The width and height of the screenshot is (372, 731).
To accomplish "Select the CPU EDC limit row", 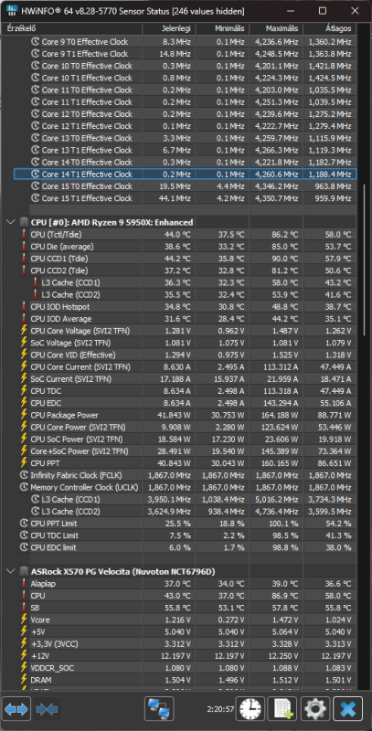I will (185, 547).
